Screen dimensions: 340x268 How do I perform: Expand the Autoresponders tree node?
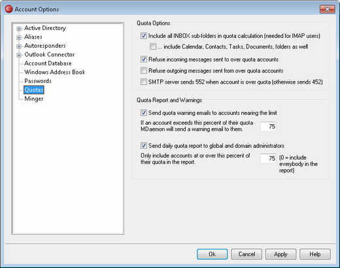pos(19,46)
